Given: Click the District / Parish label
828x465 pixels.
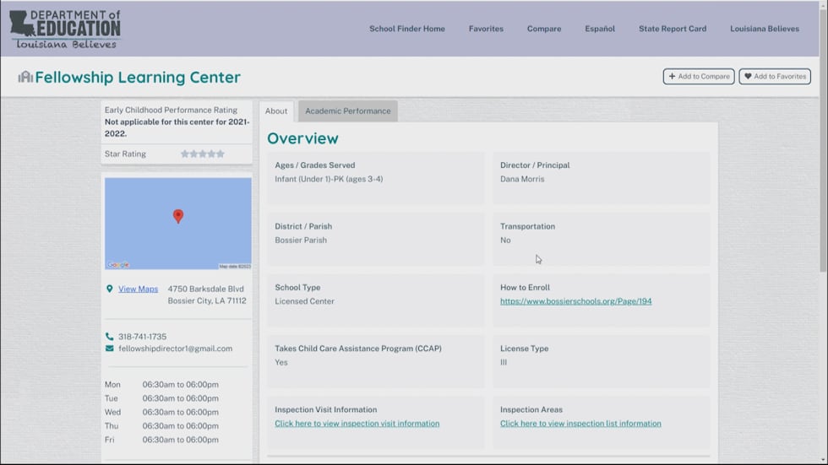Looking at the screenshot, I should (x=303, y=226).
